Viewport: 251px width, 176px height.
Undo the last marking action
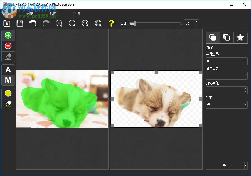click(33, 23)
